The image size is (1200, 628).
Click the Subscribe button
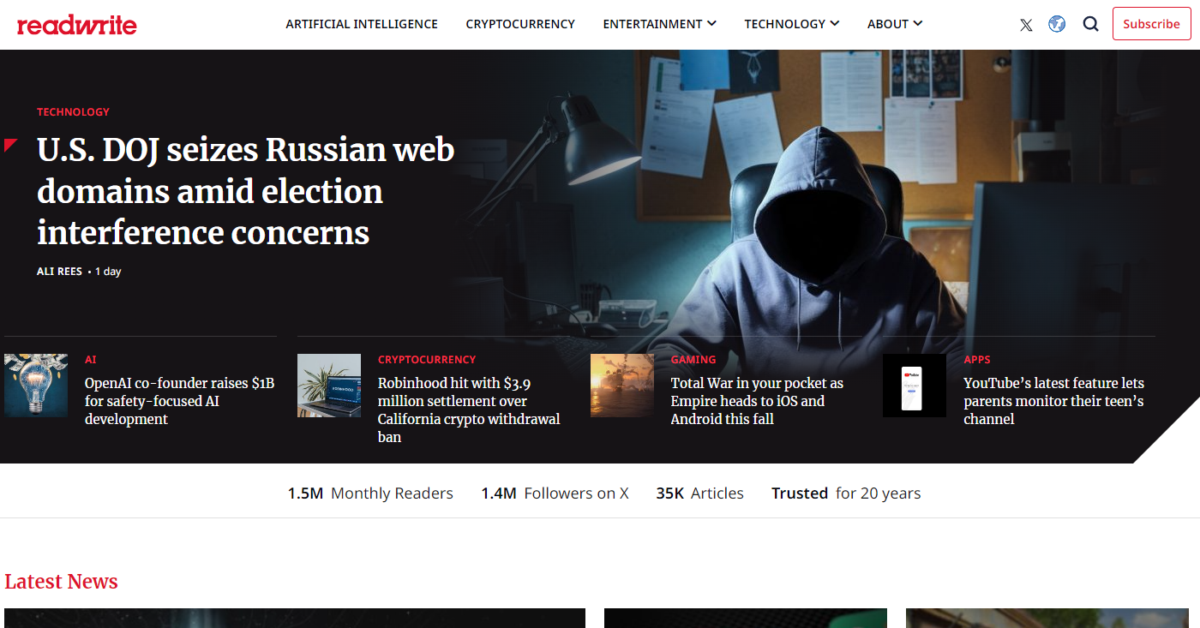click(1151, 24)
